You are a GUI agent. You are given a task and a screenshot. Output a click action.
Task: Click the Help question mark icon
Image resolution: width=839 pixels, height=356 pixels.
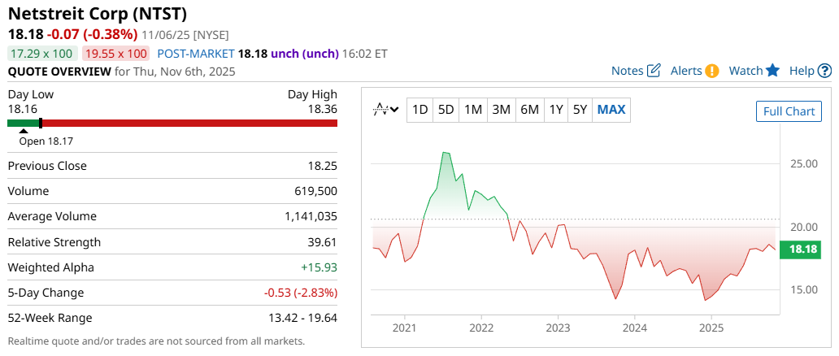pos(824,71)
